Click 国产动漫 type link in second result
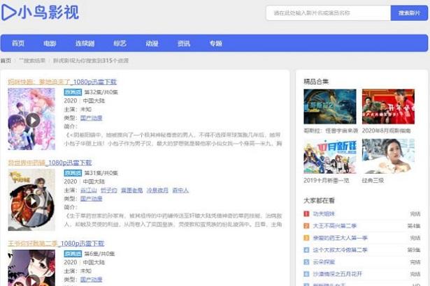This screenshot has width=430, height=286. 92,199
